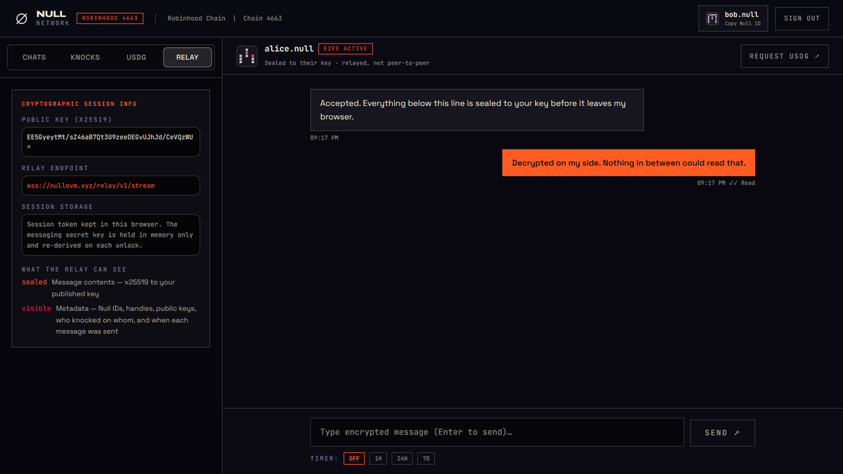Click the X25519 public key field
This screenshot has width=843, height=474.
(x=111, y=142)
